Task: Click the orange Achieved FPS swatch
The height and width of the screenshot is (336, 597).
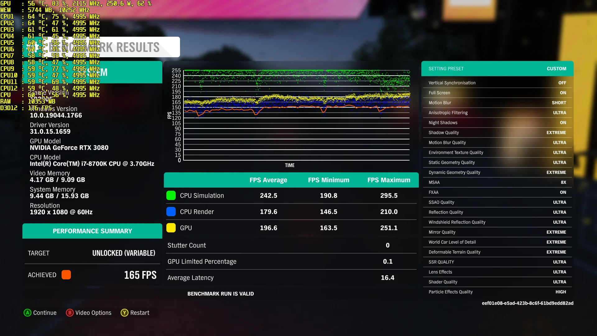Action: (66, 275)
